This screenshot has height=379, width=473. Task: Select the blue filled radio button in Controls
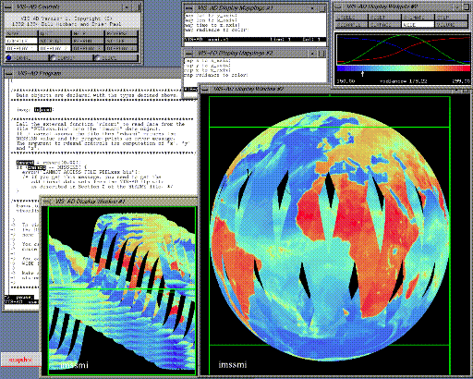[8, 57]
